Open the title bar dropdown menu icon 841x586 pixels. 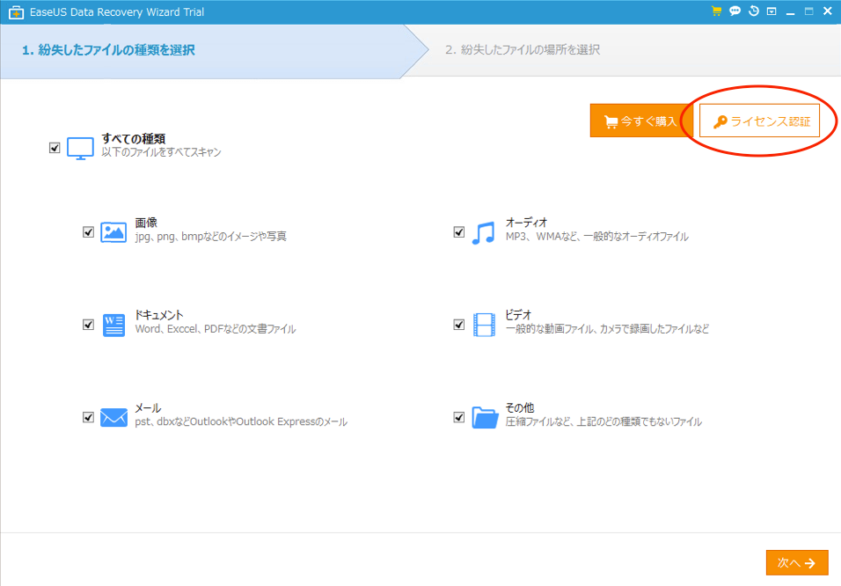pyautogui.click(x=772, y=11)
